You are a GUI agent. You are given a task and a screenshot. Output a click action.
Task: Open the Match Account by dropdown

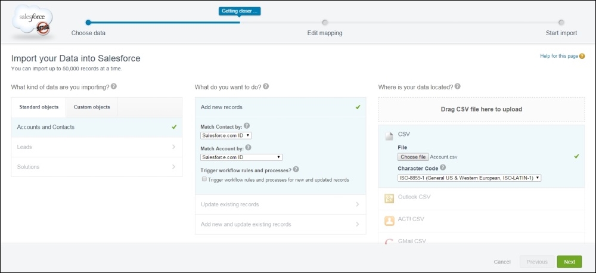[x=241, y=157]
